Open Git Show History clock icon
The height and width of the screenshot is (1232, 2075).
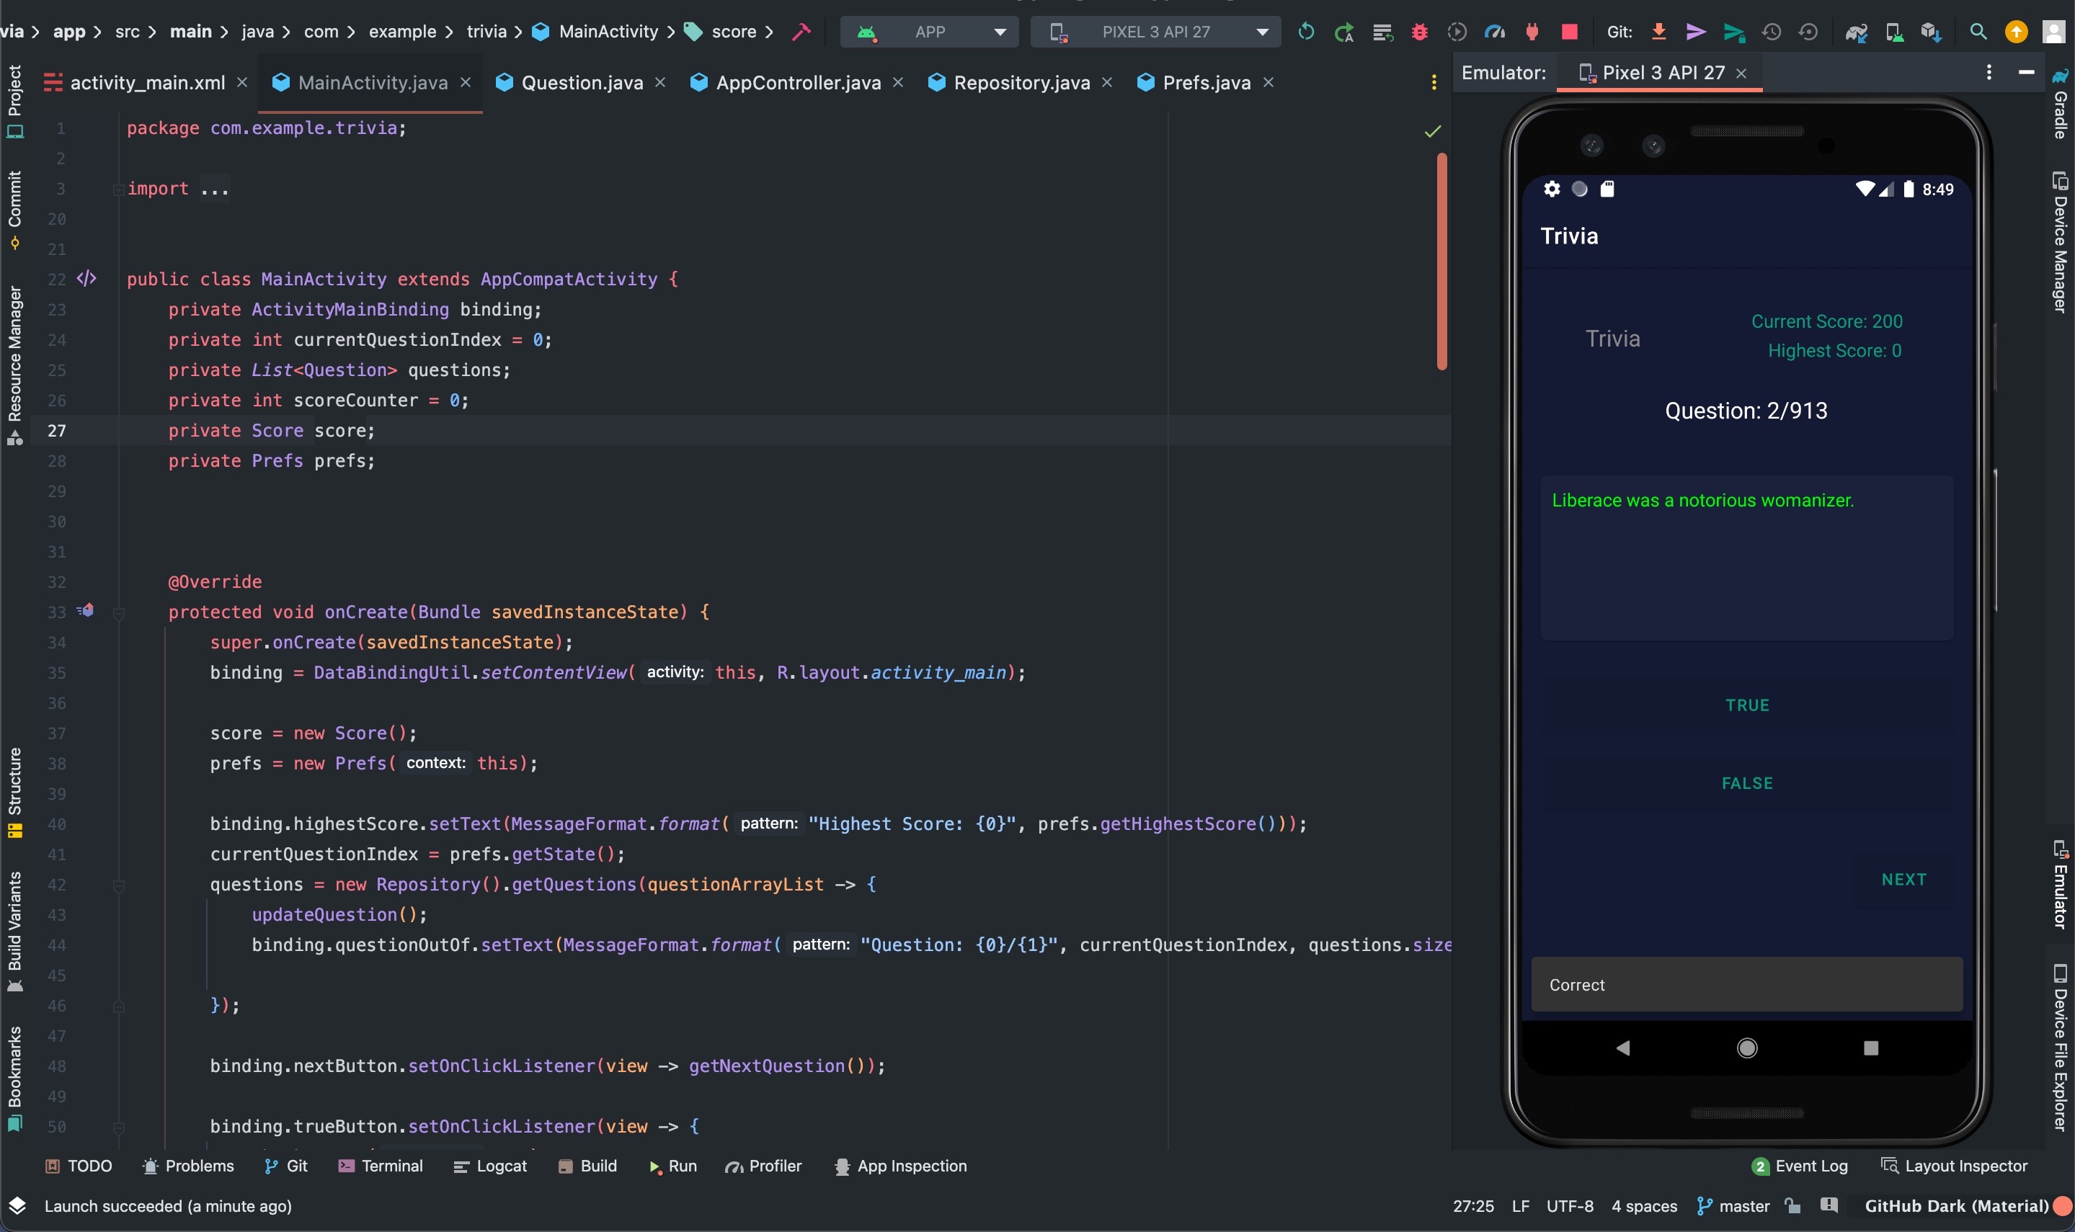point(1771,32)
